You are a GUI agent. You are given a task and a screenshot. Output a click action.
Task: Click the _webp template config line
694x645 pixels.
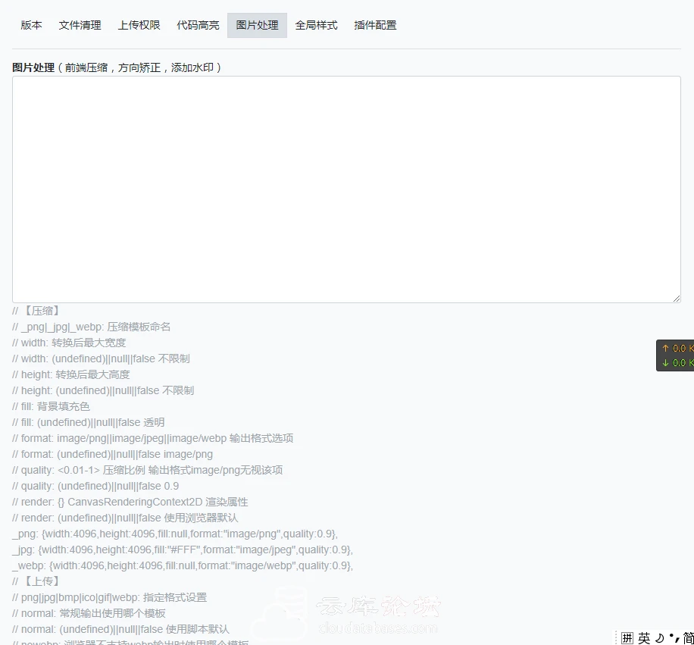(183, 565)
